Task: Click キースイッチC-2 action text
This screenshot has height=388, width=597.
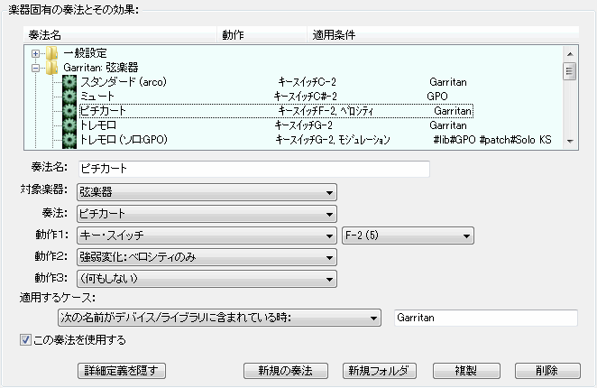Action: 307,82
